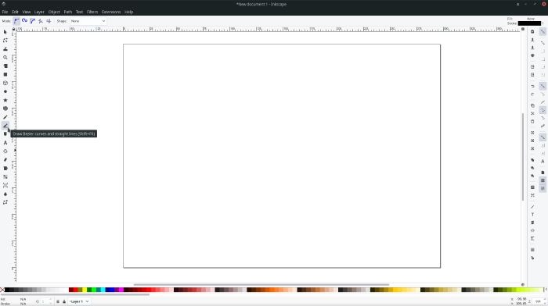This screenshot has width=548, height=306.
Task: Select the Gradient tool
Action: coord(5,176)
